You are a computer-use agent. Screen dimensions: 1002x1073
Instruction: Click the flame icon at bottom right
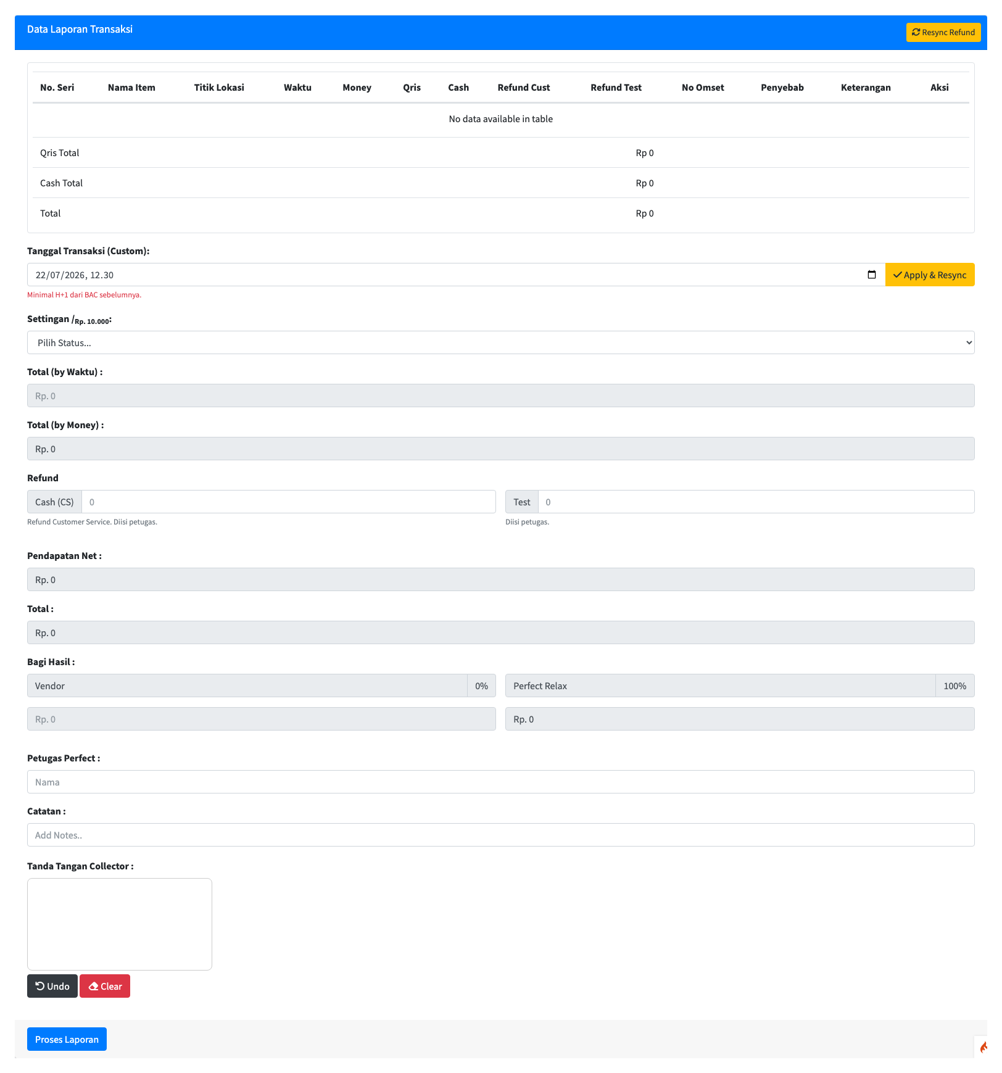(x=983, y=1046)
